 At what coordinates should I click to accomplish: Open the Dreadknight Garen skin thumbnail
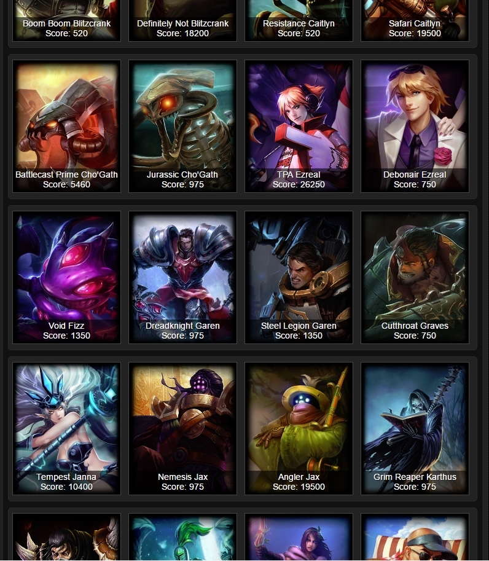click(x=182, y=277)
